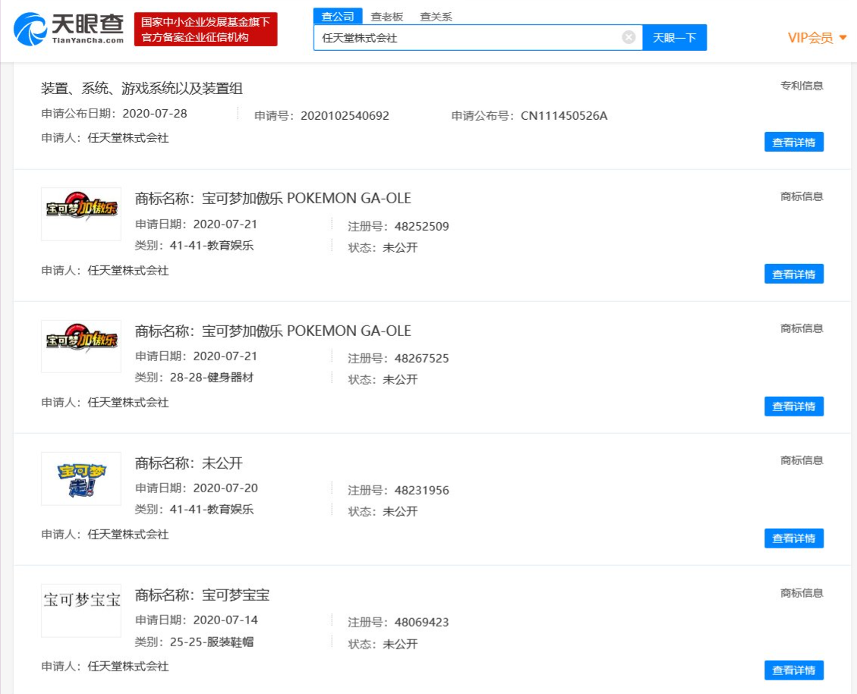This screenshot has height=694, width=857.
Task: Select registration number 48267525
Action: 422,359
